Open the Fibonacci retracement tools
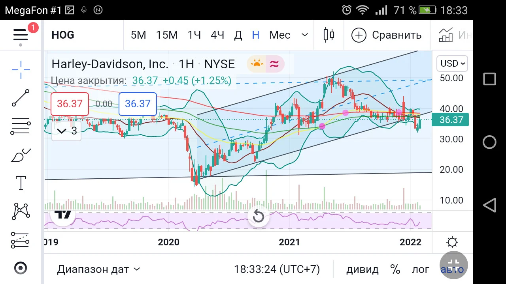 pyautogui.click(x=21, y=127)
